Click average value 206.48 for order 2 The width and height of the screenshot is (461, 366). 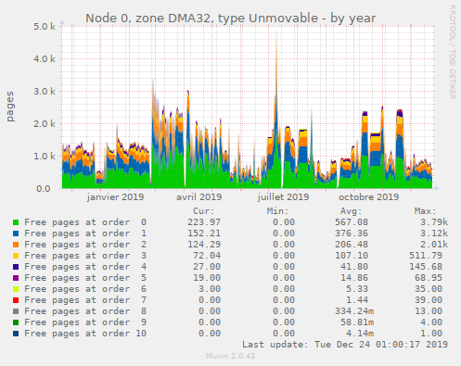352,245
